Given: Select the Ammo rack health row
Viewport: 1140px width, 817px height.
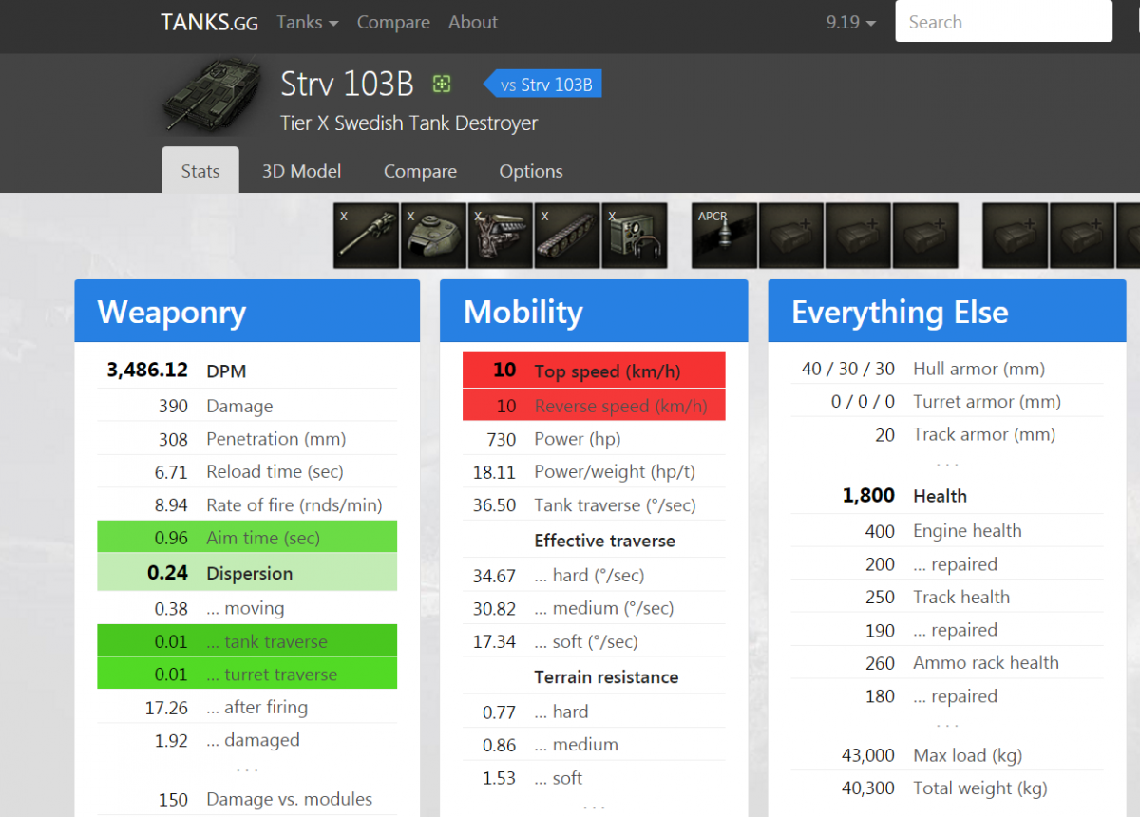Looking at the screenshot, I should click(x=947, y=663).
